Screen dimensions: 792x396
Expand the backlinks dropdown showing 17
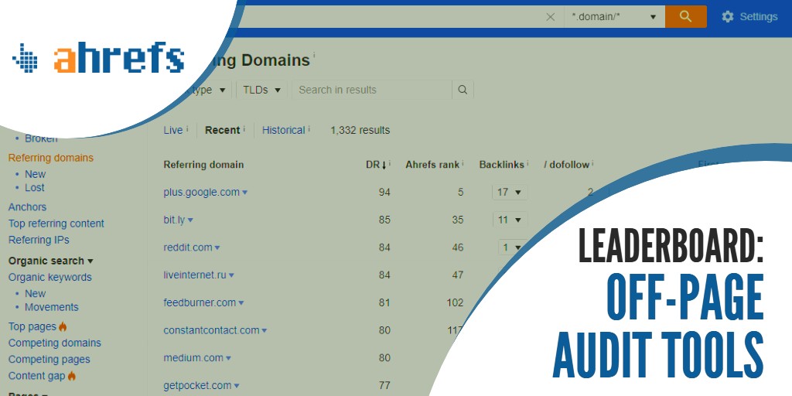click(510, 192)
